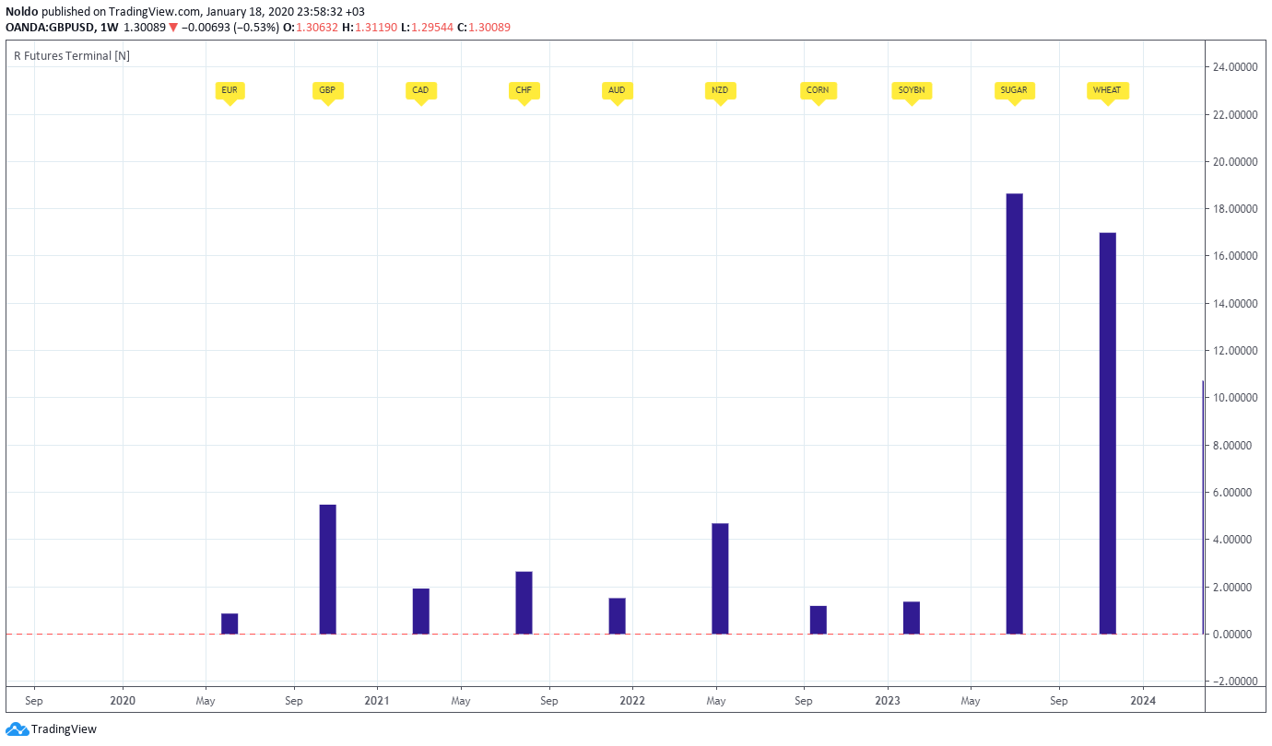This screenshot has width=1272, height=746.
Task: Select the CORN histogram bar
Action: [x=818, y=620]
